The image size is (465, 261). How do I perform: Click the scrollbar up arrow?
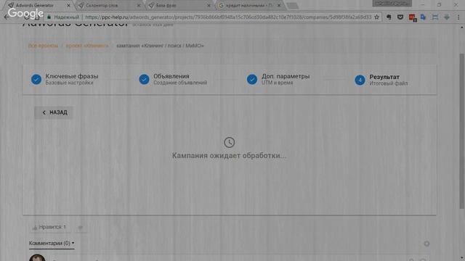coord(462,28)
